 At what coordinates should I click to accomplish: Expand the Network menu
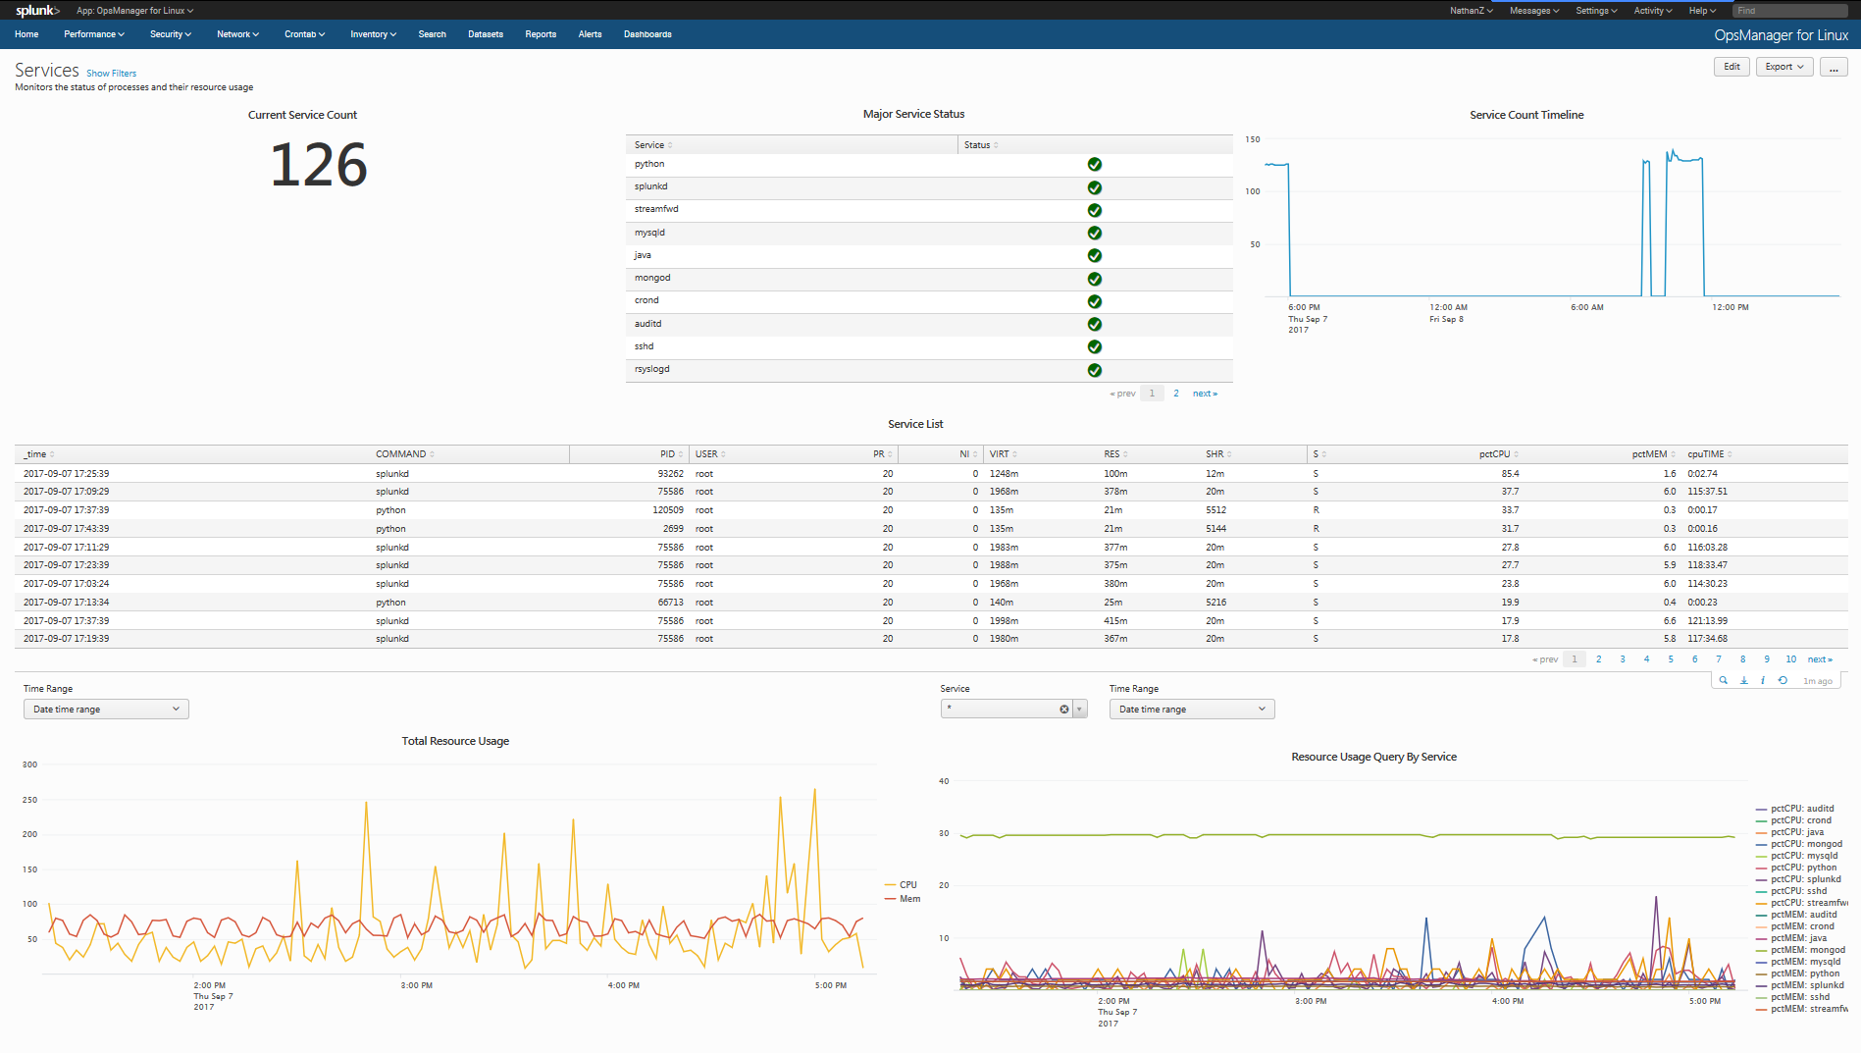pos(237,34)
